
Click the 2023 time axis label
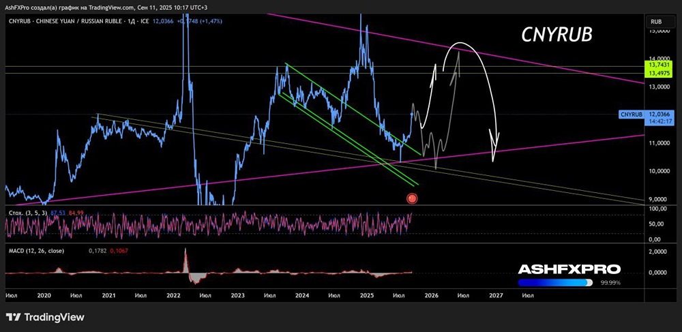point(237,295)
